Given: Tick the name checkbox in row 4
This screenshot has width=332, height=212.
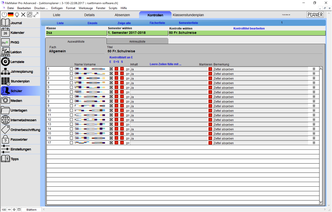Looking at the screenshot, I should coord(71,83).
